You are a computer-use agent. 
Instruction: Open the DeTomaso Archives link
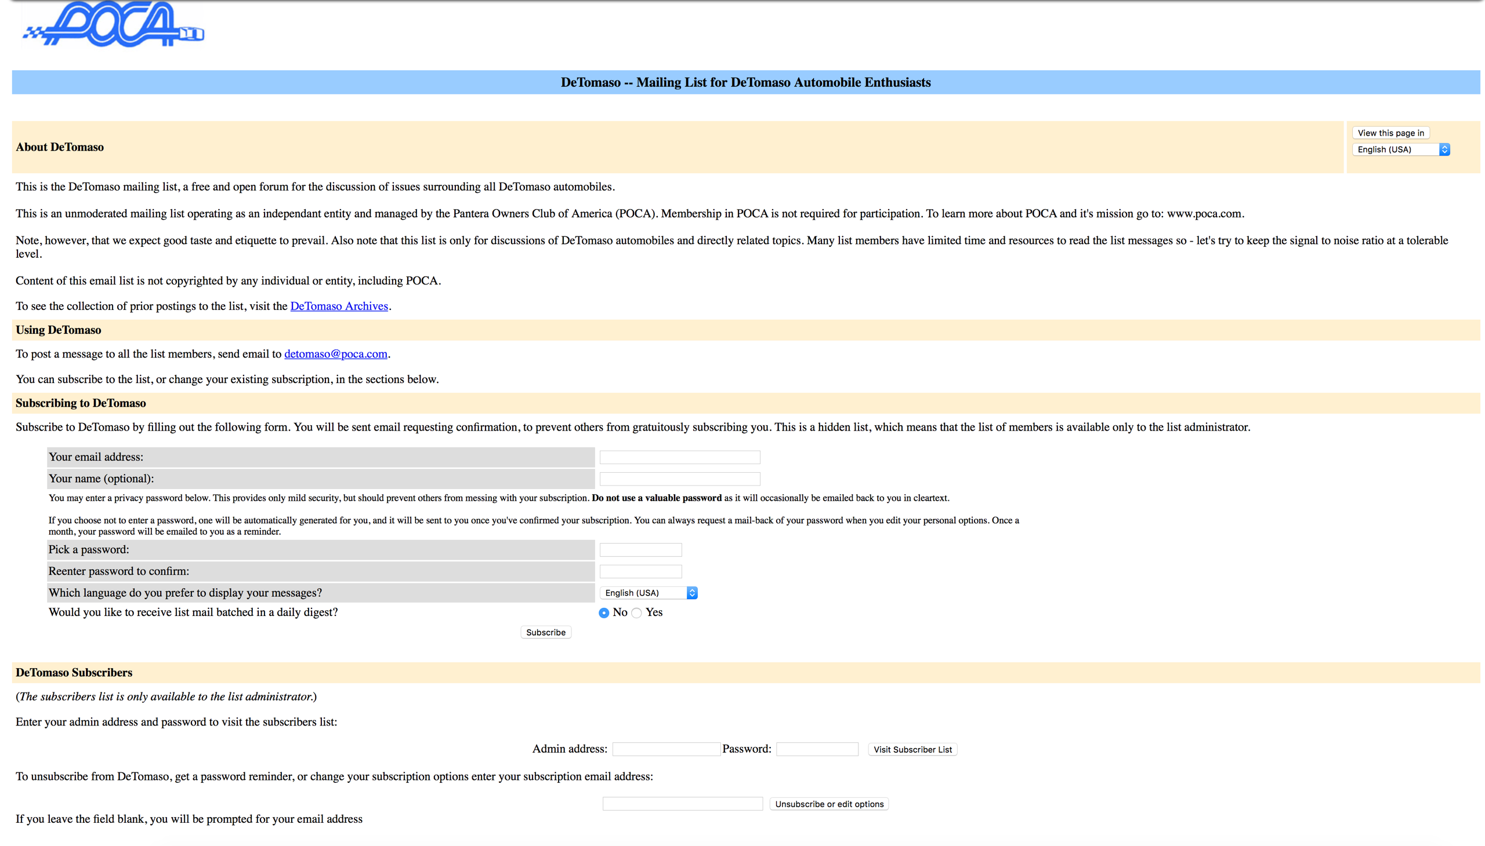point(339,306)
